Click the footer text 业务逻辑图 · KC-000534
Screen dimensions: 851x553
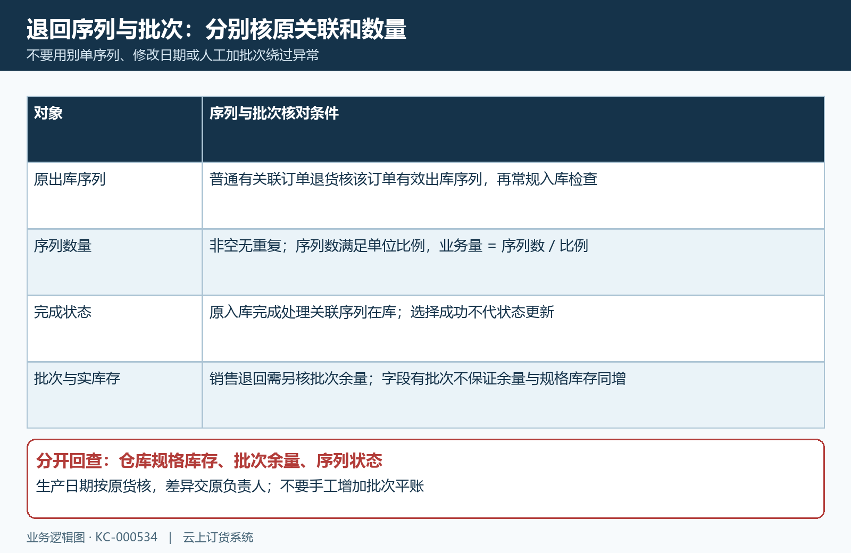92,537
